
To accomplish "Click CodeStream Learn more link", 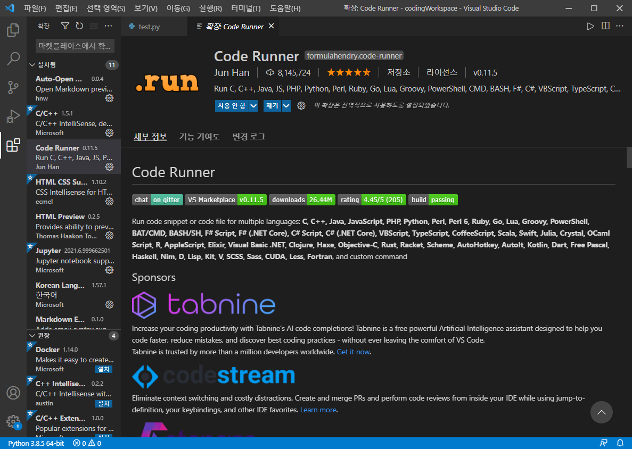I will 318,410.
